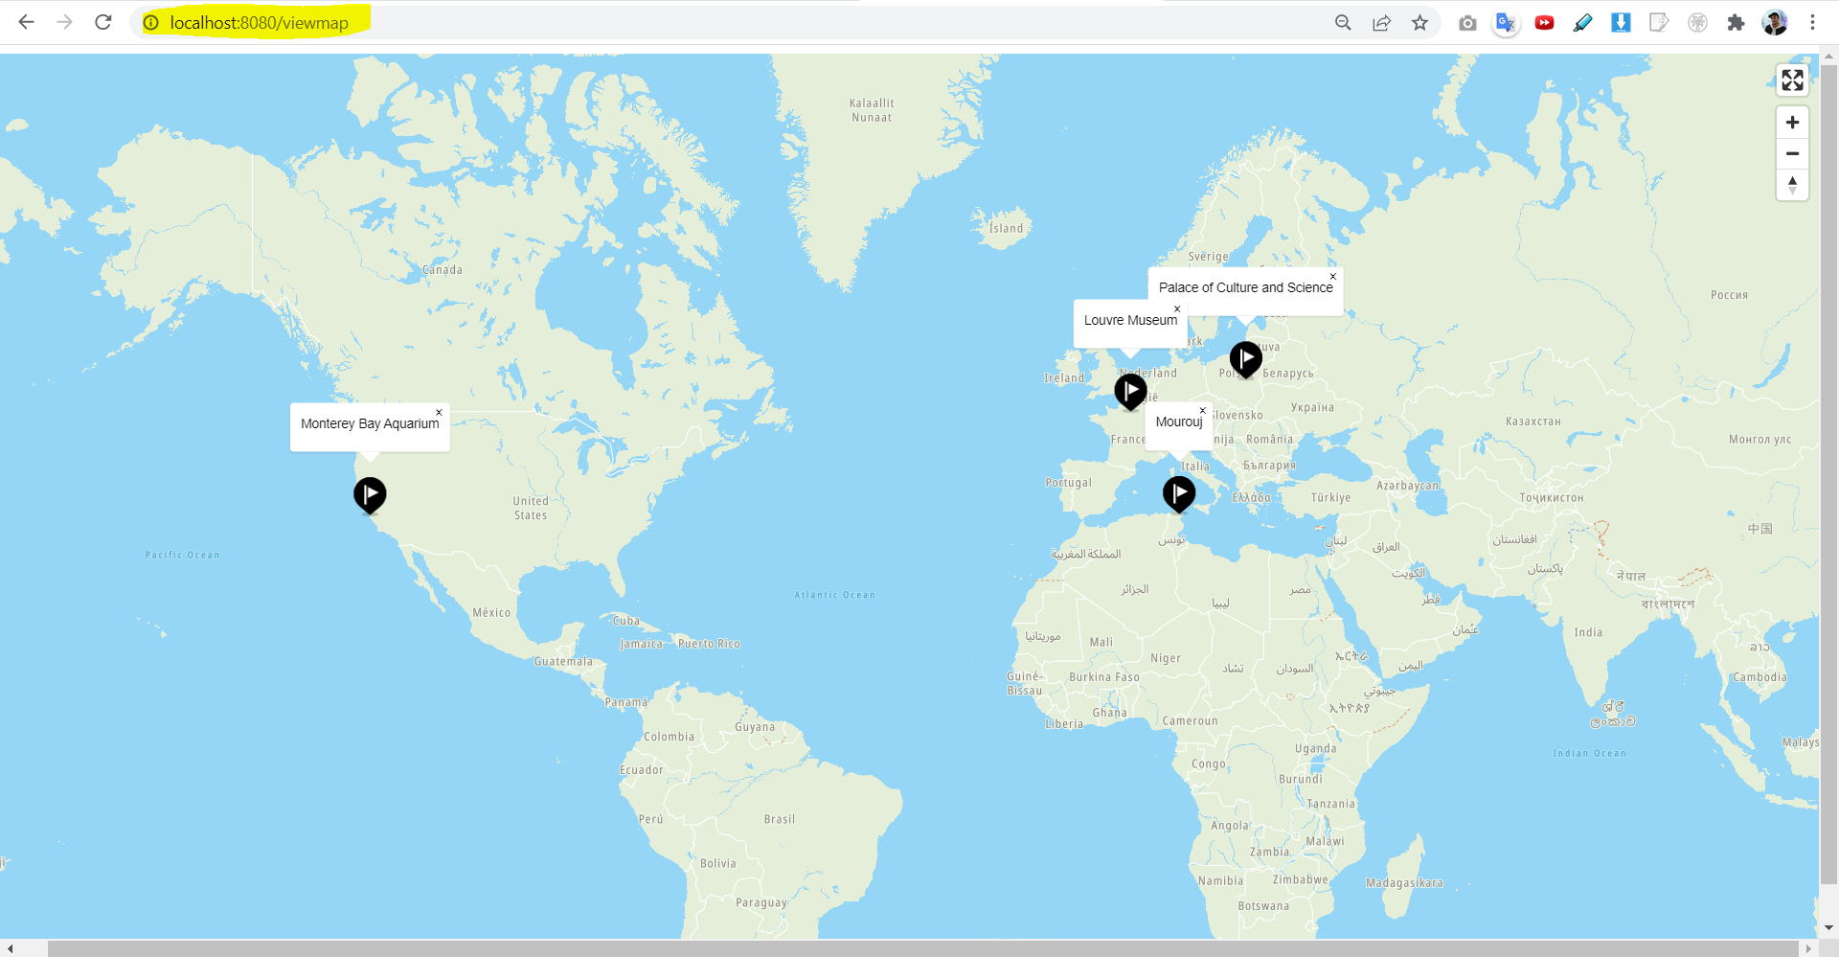The width and height of the screenshot is (1839, 957).
Task: Zoom in on the map
Action: tap(1792, 123)
